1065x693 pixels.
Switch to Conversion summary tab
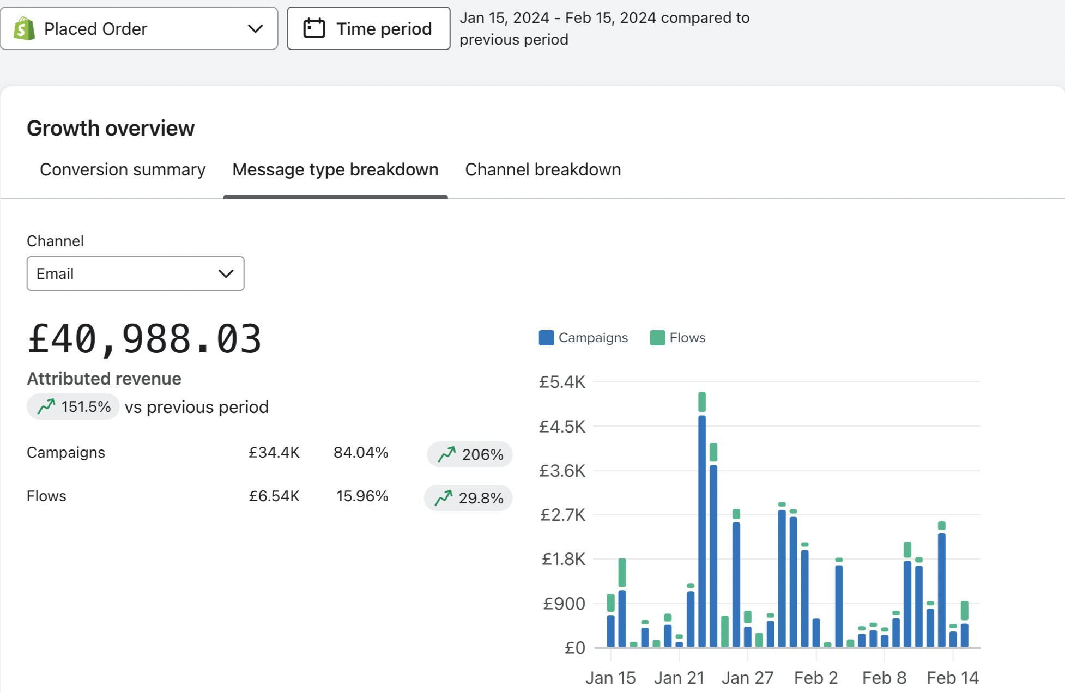[x=123, y=169]
